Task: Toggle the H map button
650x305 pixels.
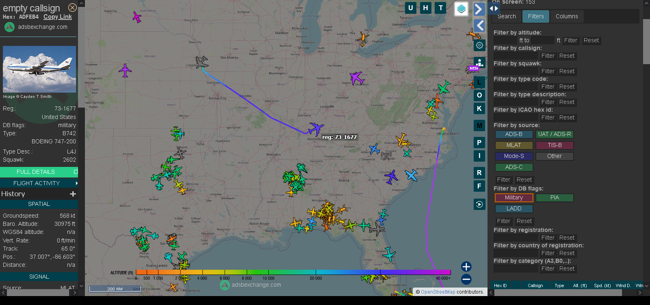Action: [x=425, y=8]
